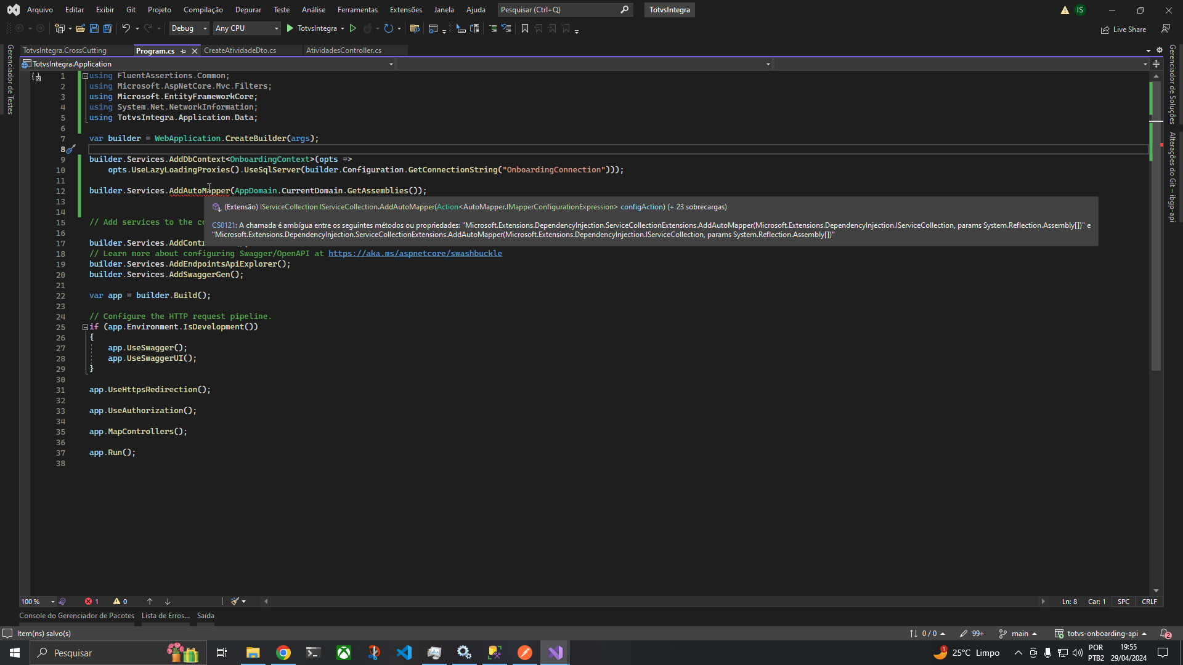
Task: Click the feedback person icon beside Live Share
Action: [1166, 28]
